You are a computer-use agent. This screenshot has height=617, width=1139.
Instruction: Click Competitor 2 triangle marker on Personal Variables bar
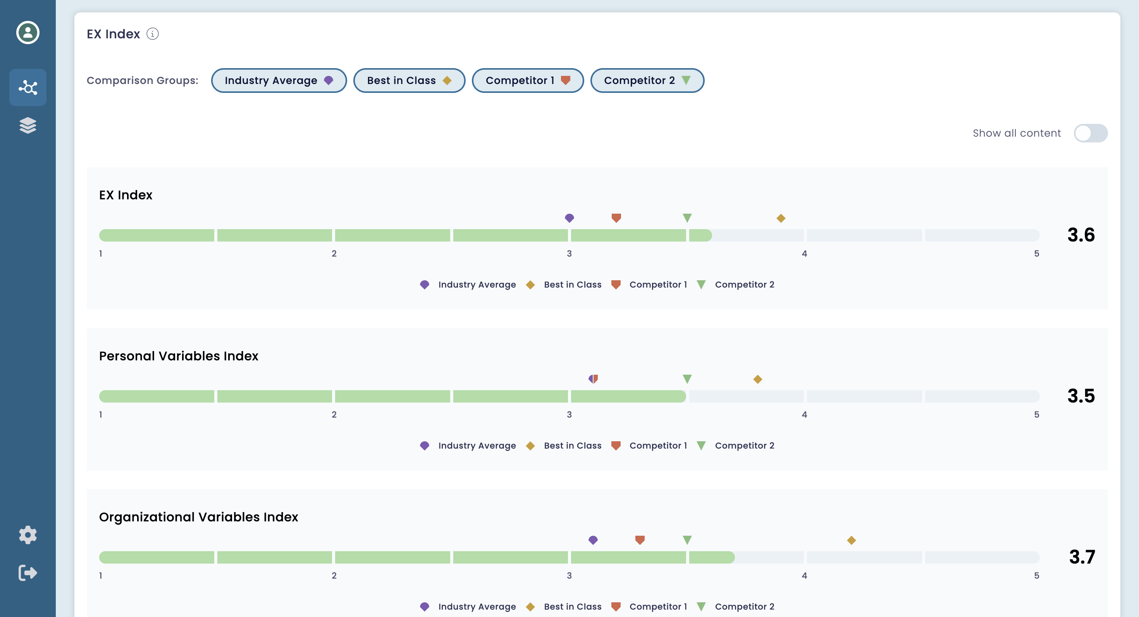pyautogui.click(x=687, y=379)
